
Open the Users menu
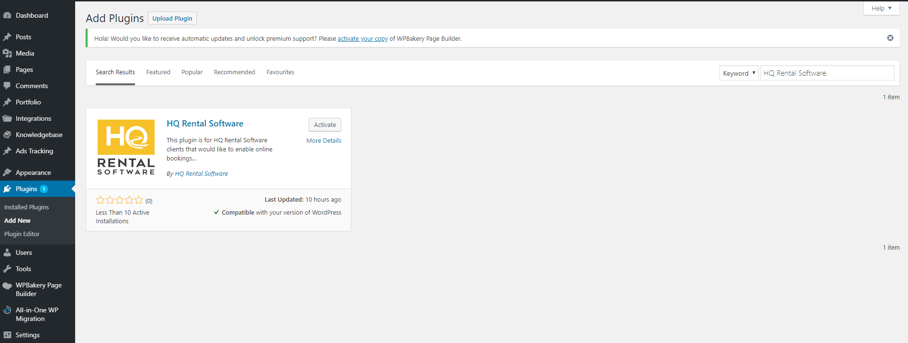[24, 252]
